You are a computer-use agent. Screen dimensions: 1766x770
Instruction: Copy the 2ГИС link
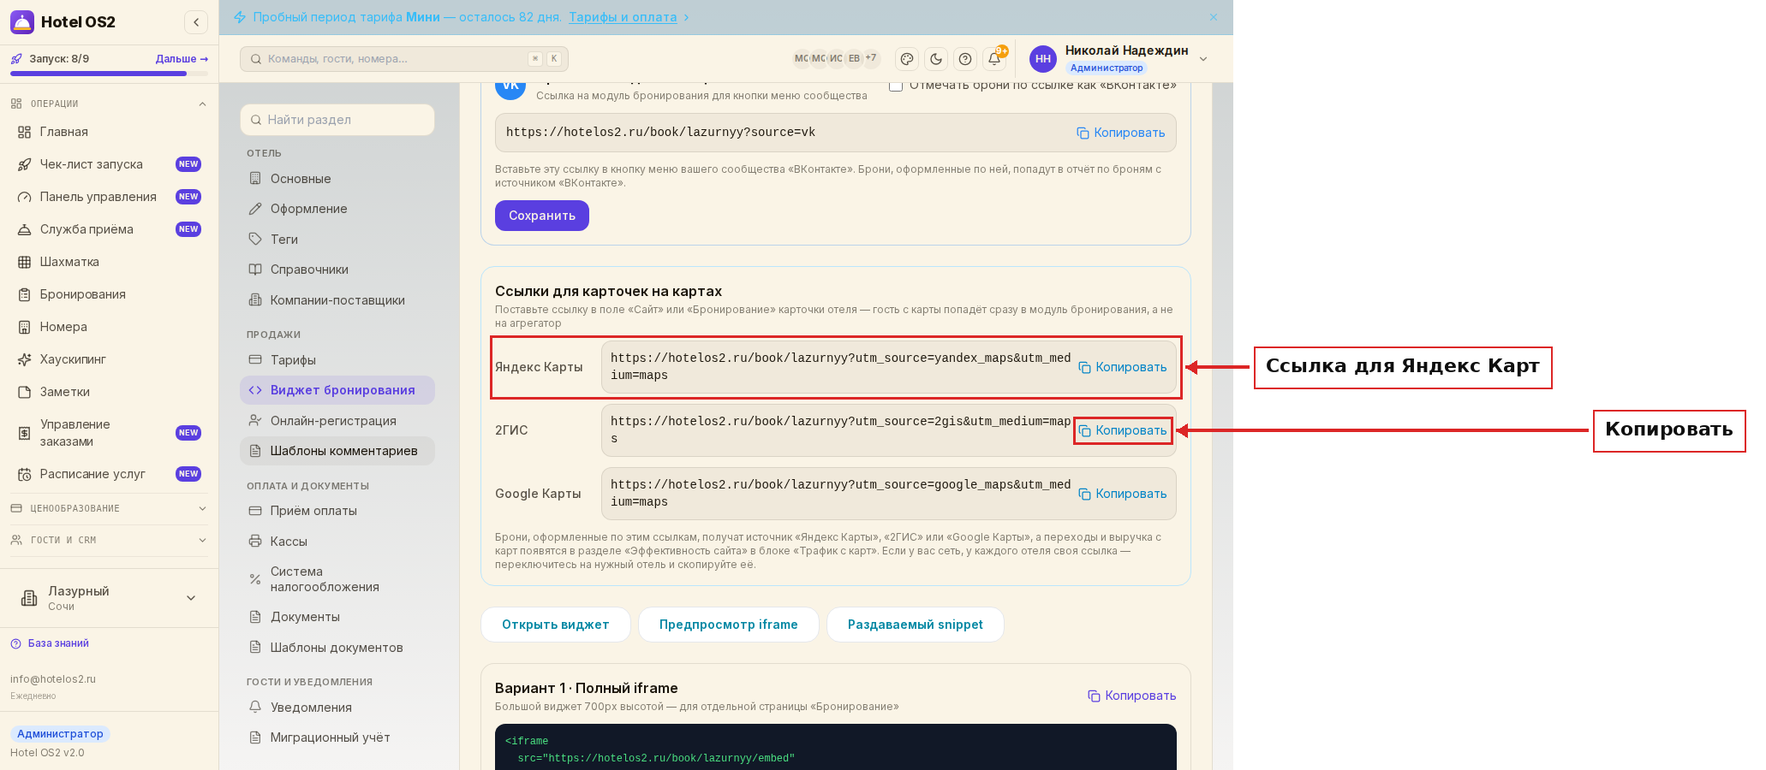tap(1123, 430)
